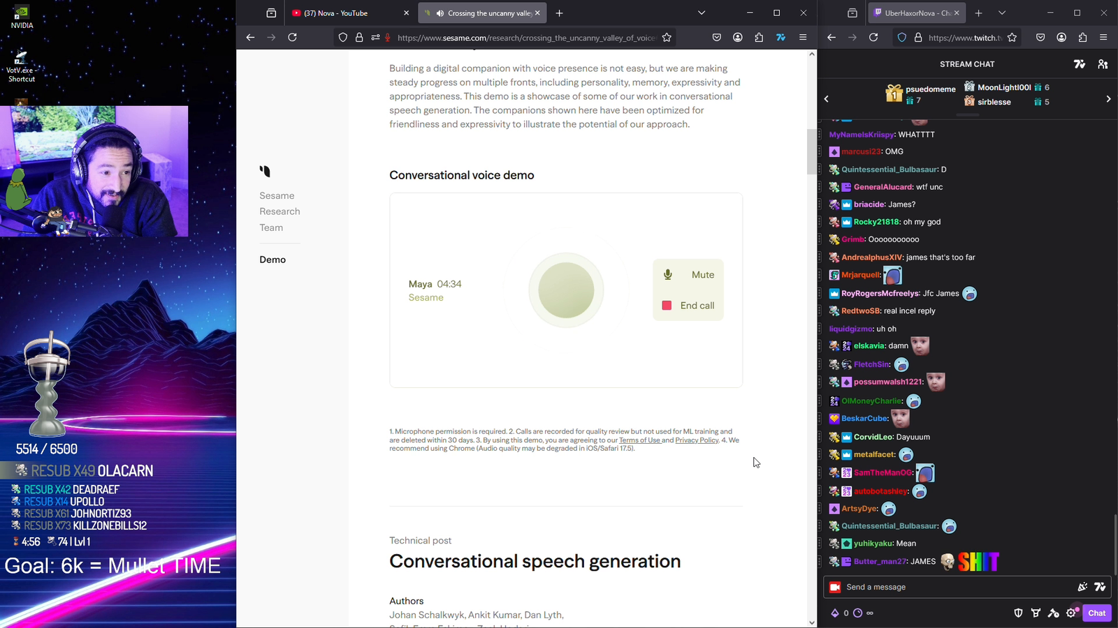This screenshot has width=1118, height=628.
Task: Open the celebration icon in the message box
Action: (x=1082, y=588)
